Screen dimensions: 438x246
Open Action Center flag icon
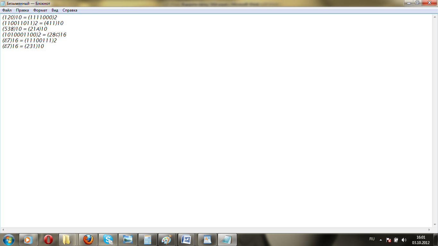(x=388, y=240)
